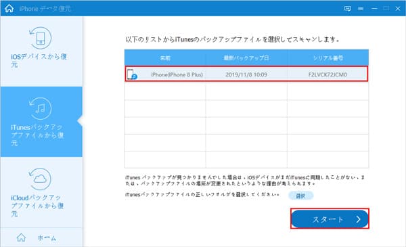Close the iPhone データ復元 window
Screen dimensions: 406x247
click(398, 9)
